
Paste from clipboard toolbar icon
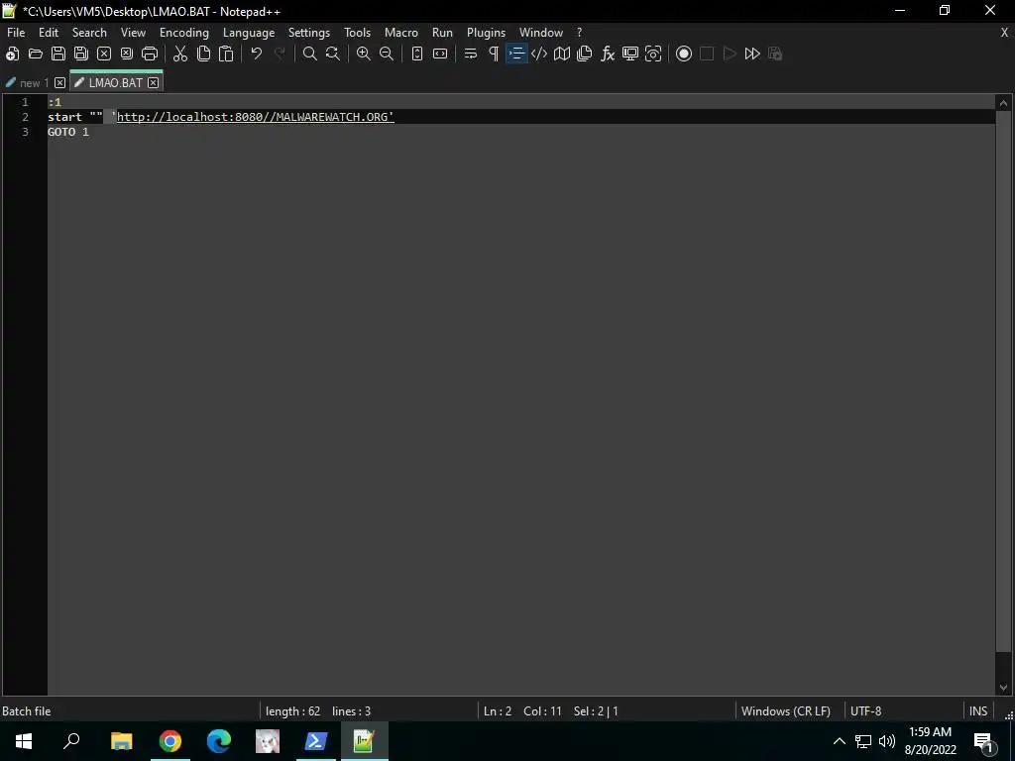tap(226, 54)
